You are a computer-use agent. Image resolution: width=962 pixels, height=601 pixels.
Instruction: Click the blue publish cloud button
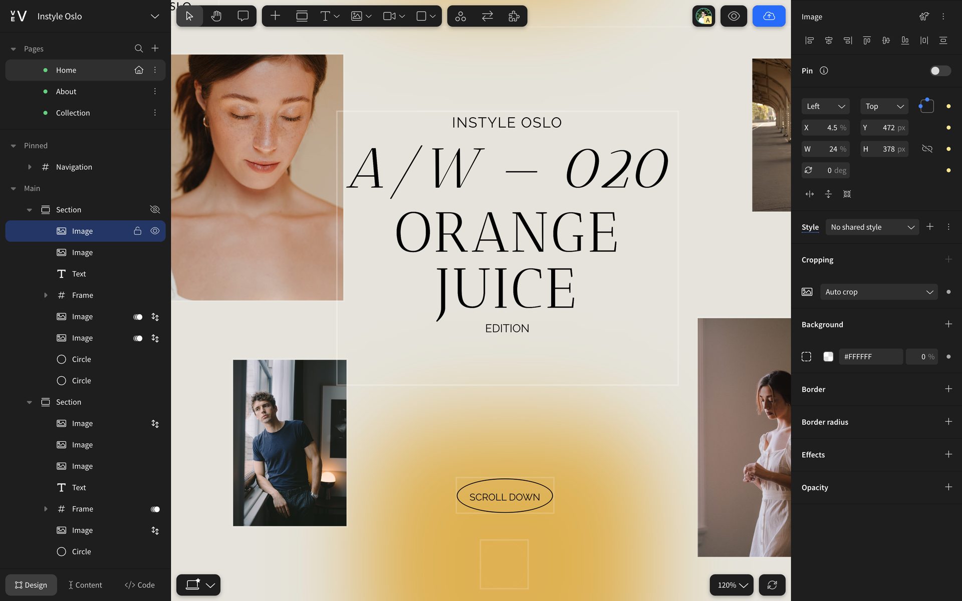[x=769, y=16]
